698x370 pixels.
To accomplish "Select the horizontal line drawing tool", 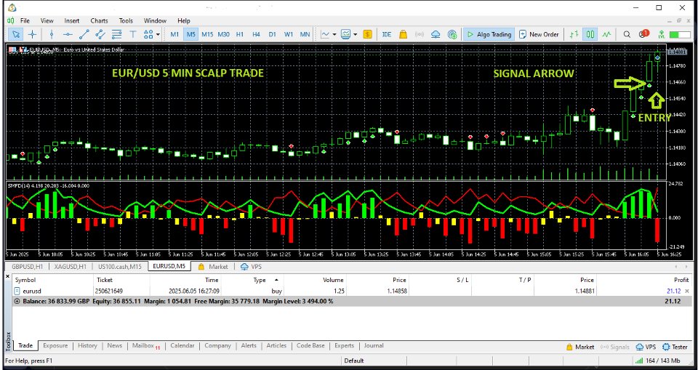I will click(x=68, y=34).
